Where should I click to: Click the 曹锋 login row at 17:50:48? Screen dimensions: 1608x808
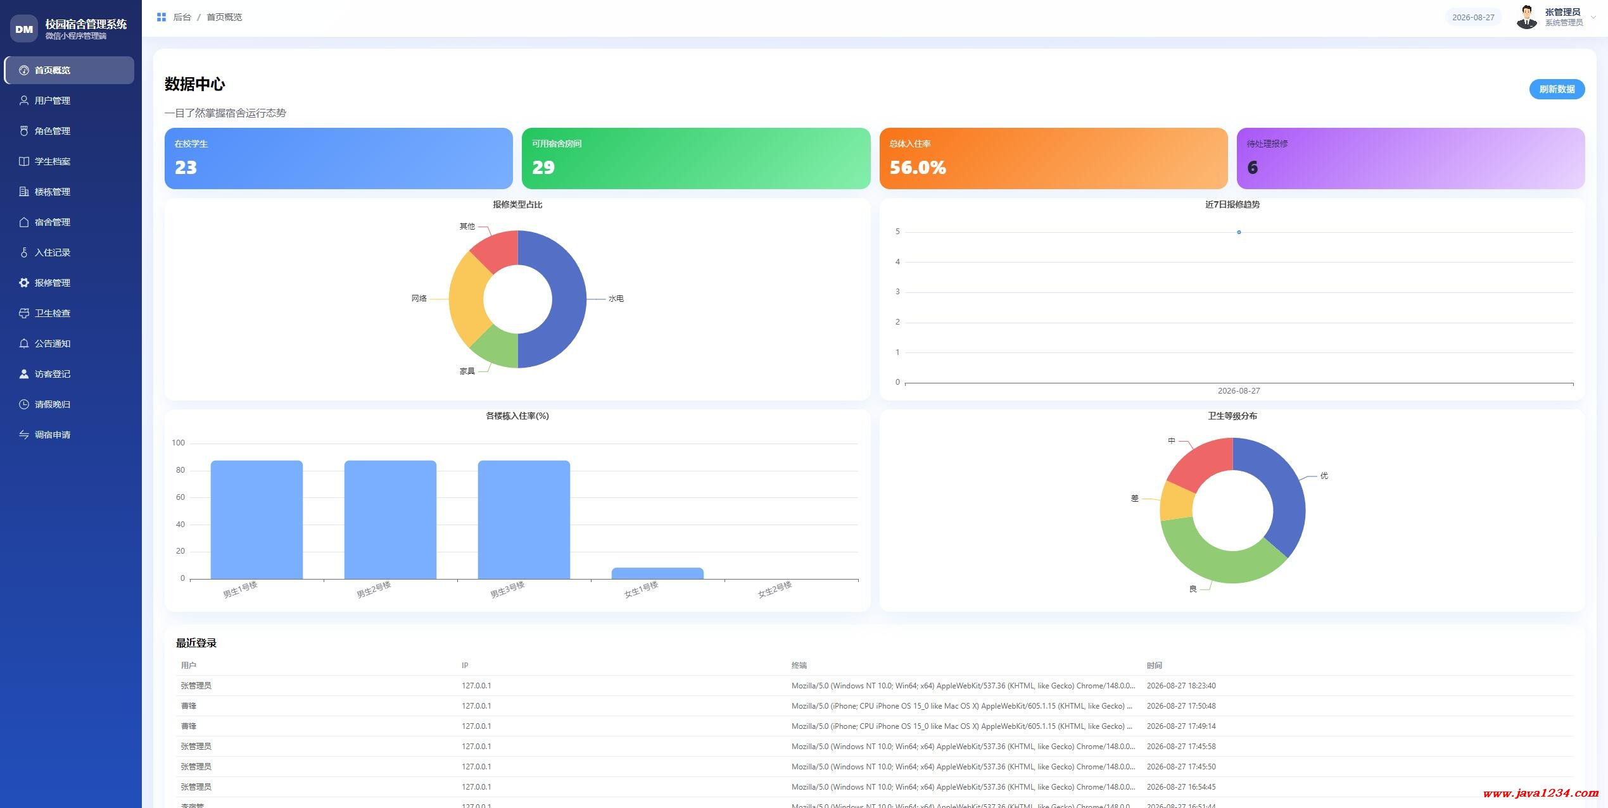[x=875, y=705]
